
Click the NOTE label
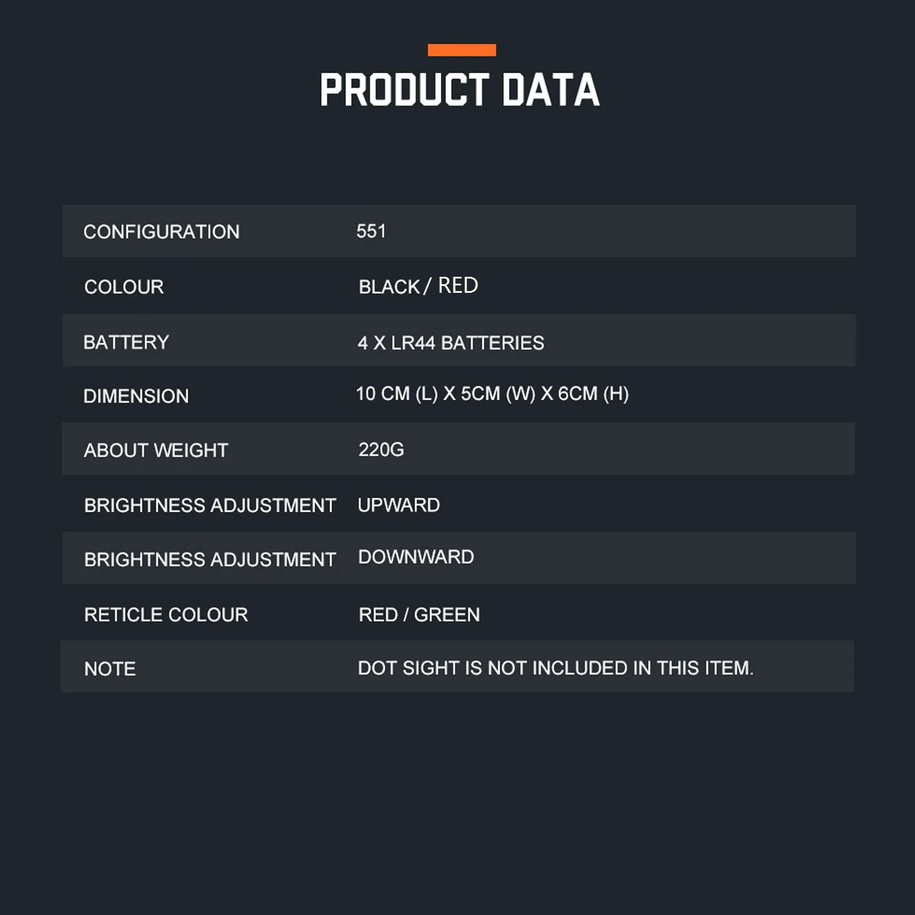pyautogui.click(x=110, y=669)
